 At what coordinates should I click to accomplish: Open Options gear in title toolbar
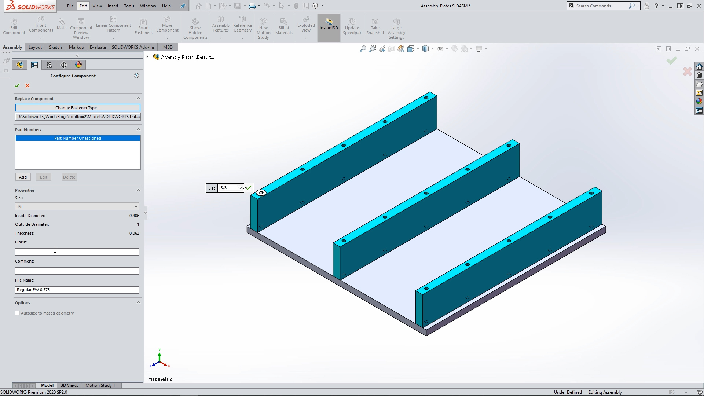(x=315, y=6)
